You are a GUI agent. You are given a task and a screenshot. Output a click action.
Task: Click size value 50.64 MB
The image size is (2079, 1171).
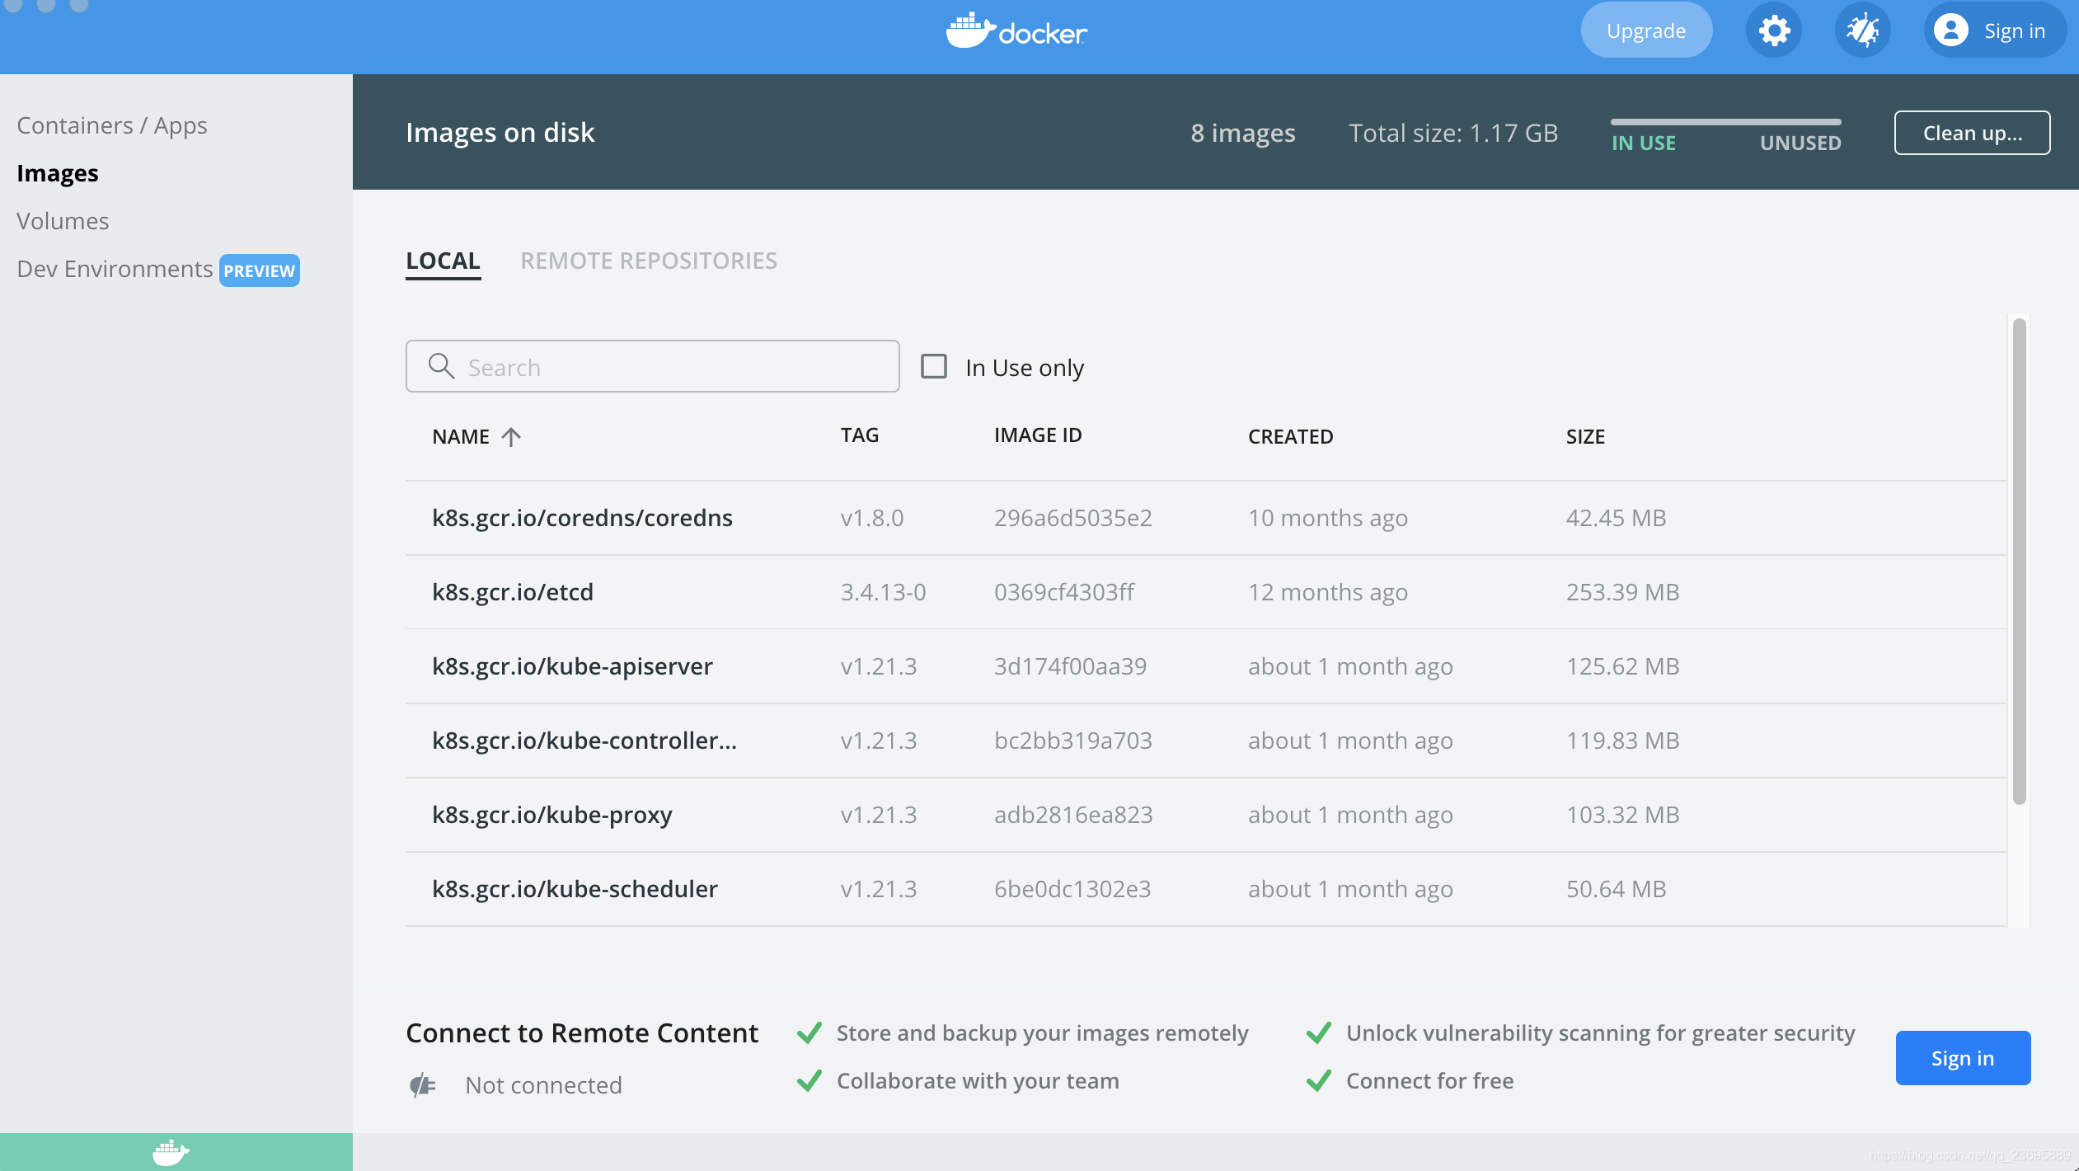point(1616,889)
